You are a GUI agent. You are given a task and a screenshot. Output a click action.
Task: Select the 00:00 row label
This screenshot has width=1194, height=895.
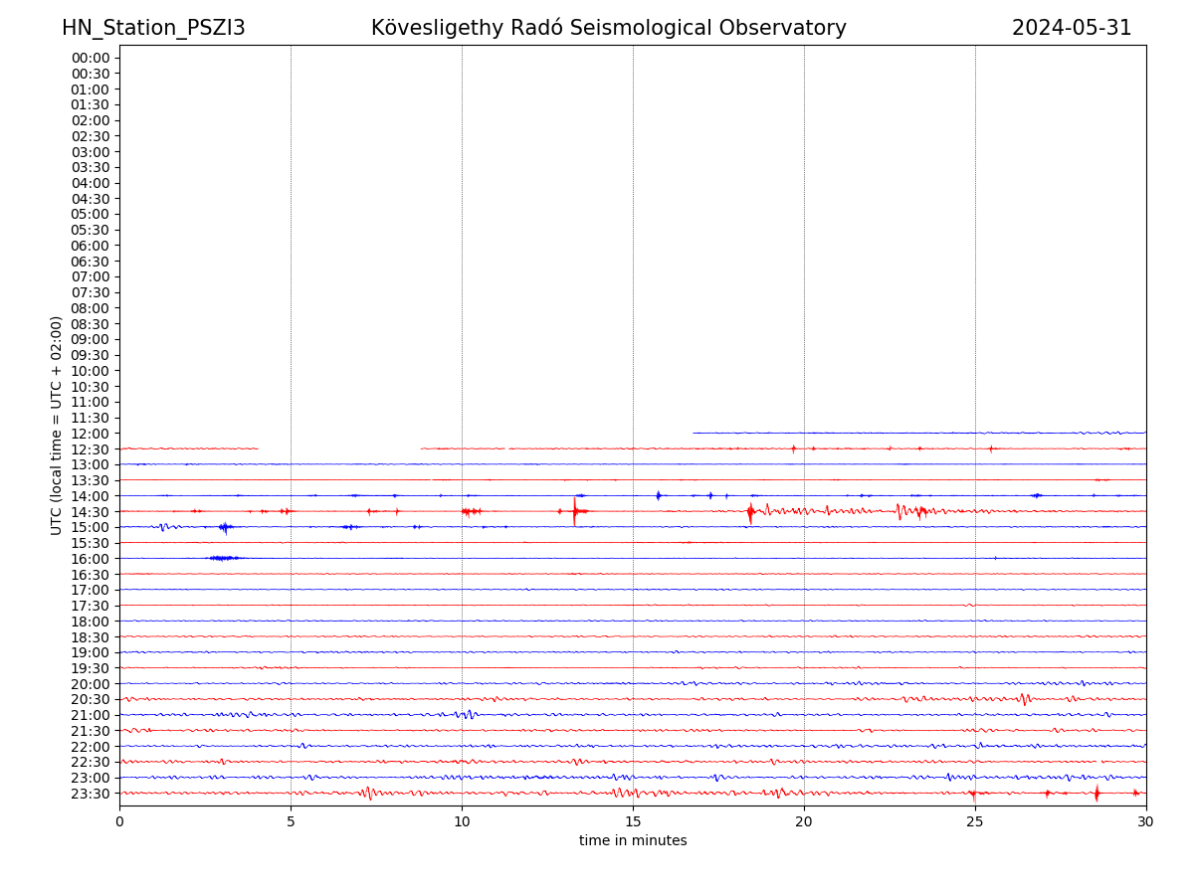click(90, 58)
